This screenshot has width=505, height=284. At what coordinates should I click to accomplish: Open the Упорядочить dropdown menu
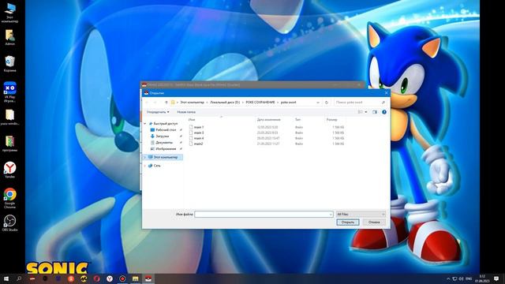[158, 112]
